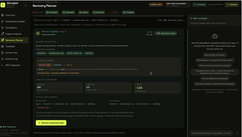Screen dimensions: 242x137
Task: Open Dependency Graph page
Action: tap(14, 21)
